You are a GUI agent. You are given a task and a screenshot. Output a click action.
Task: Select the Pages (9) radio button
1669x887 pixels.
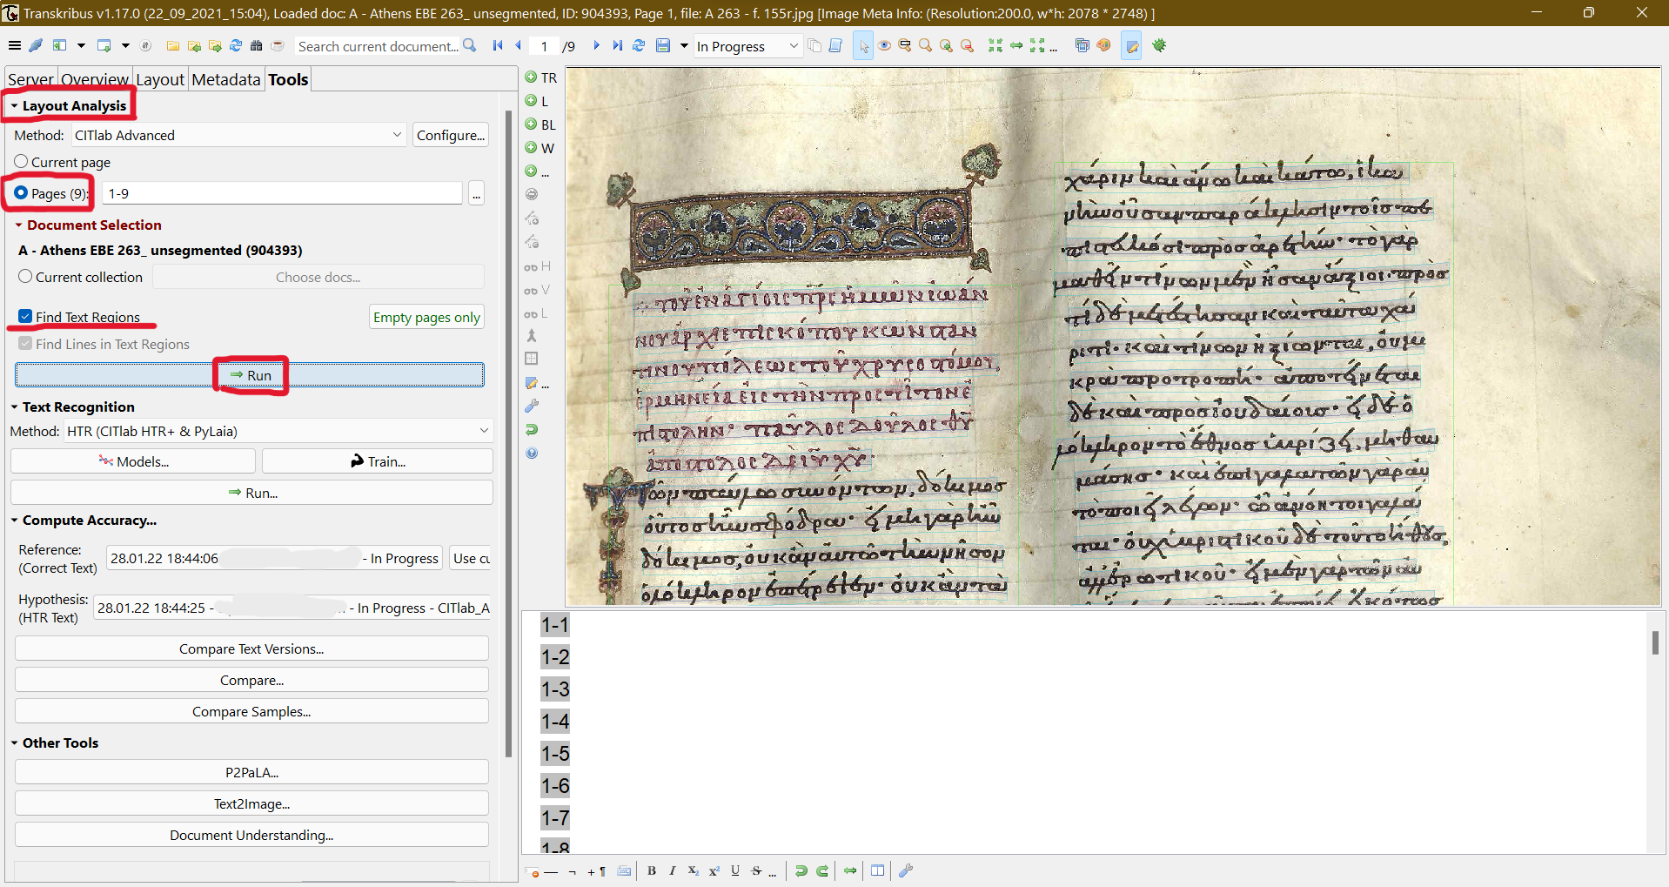point(21,192)
